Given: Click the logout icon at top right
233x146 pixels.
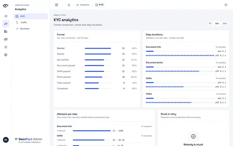Looking at the screenshot, I should coord(226,5).
